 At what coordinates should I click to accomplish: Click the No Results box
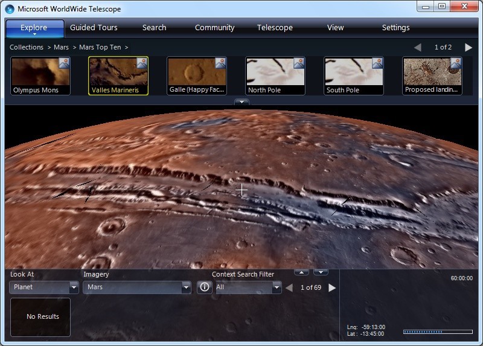(x=40, y=317)
